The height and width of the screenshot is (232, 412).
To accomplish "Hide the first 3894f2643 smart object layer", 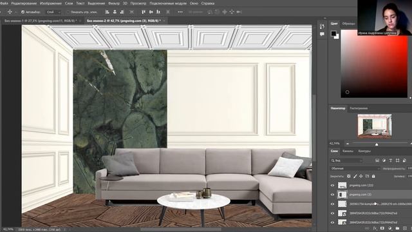I will 333,213.
